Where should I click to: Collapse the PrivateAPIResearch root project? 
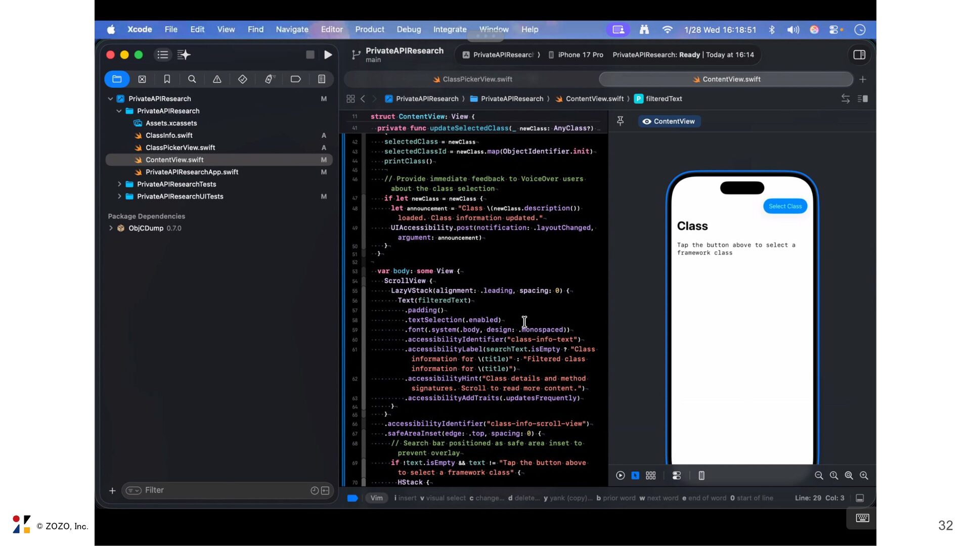110,99
